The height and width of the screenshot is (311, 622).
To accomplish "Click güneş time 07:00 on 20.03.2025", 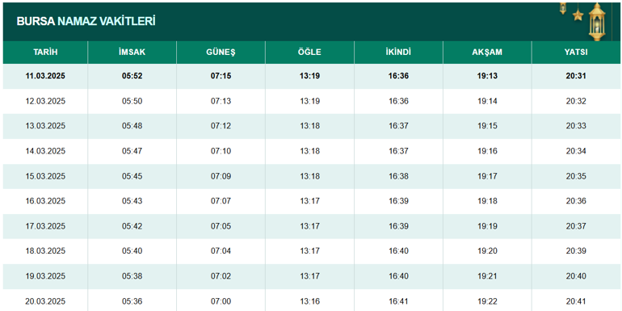I will pyautogui.click(x=221, y=301).
